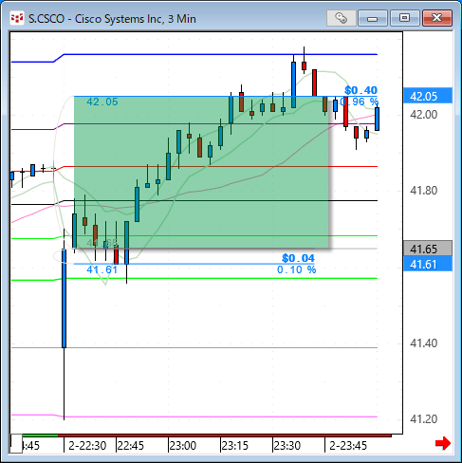Click the 42.00 price scale value

pyautogui.click(x=423, y=115)
